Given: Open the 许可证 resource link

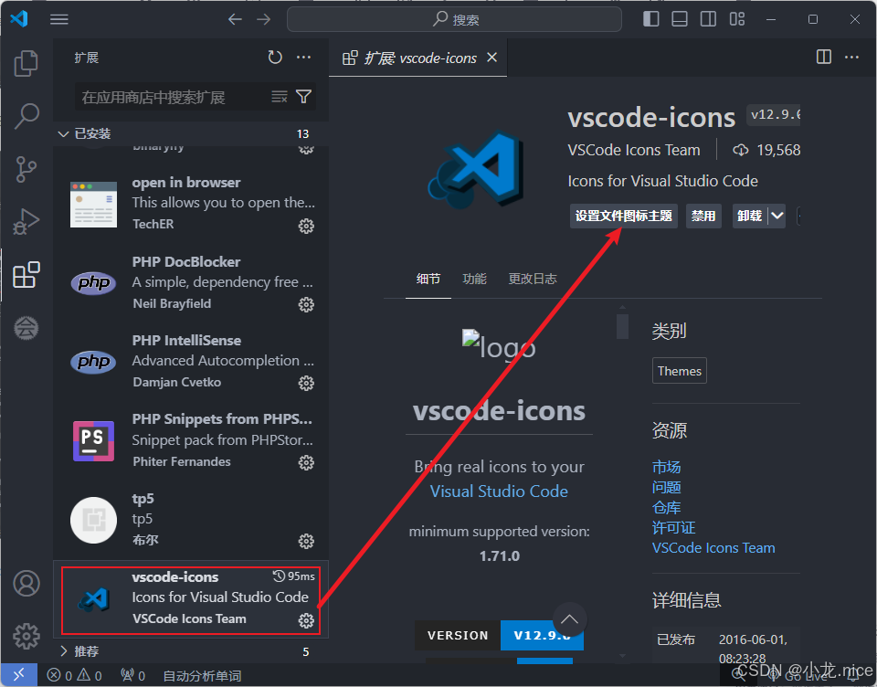Looking at the screenshot, I should click(673, 527).
